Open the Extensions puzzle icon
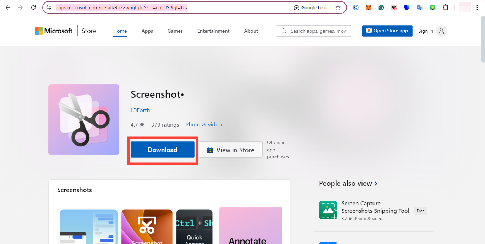The height and width of the screenshot is (244, 485). tap(445, 7)
